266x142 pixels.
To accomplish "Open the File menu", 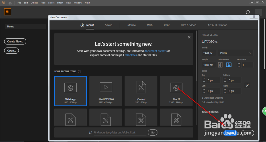I will pos(19,3).
